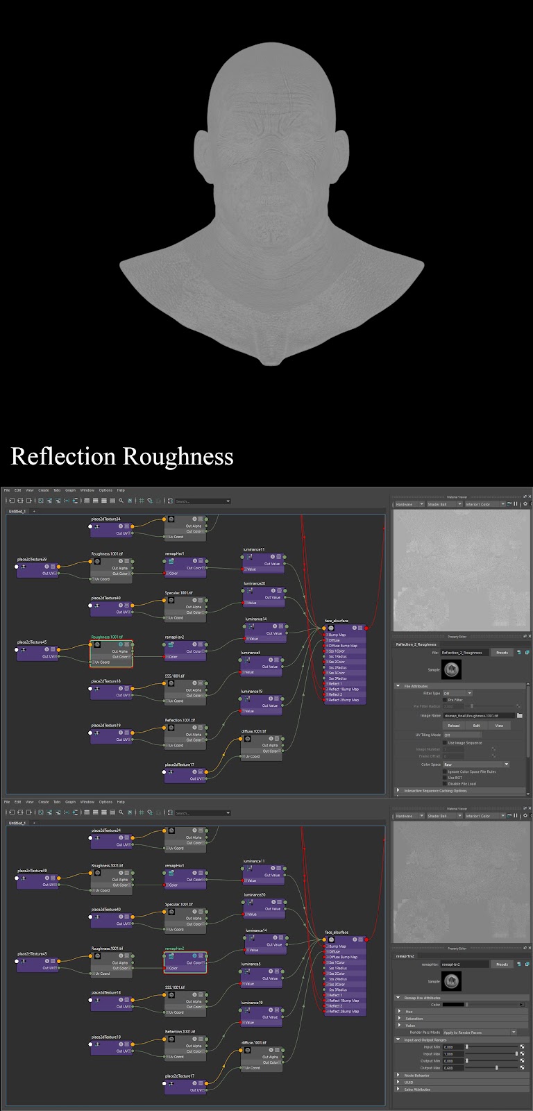This screenshot has height=1111, width=533.
Task: Click the place2dTexture45 node icon in upper graph
Action: pos(23,650)
